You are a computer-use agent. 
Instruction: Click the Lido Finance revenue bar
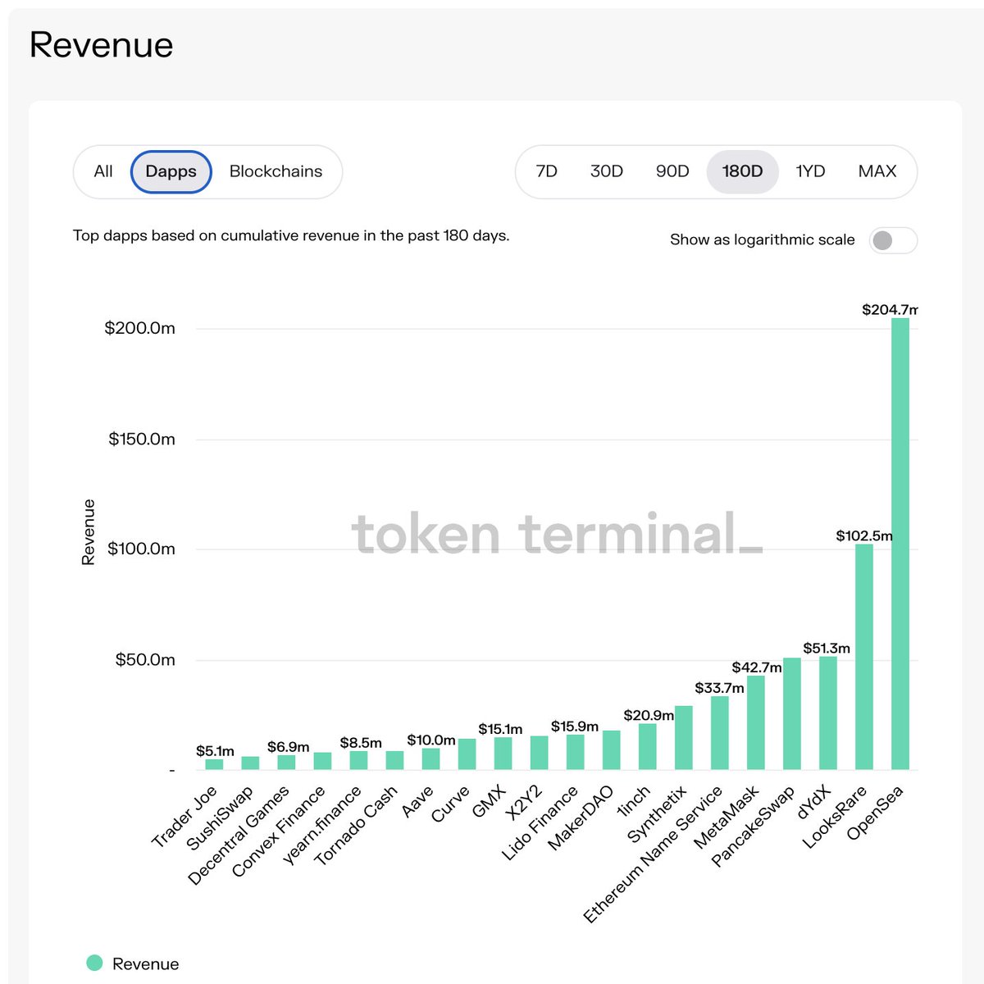(576, 752)
